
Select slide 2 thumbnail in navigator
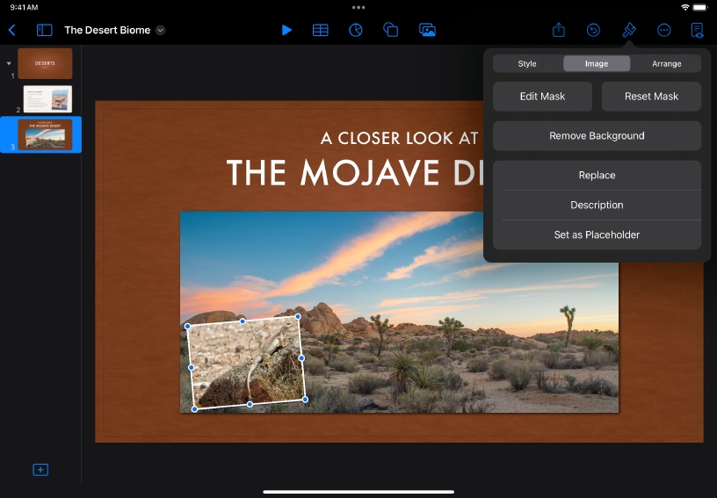(x=47, y=98)
